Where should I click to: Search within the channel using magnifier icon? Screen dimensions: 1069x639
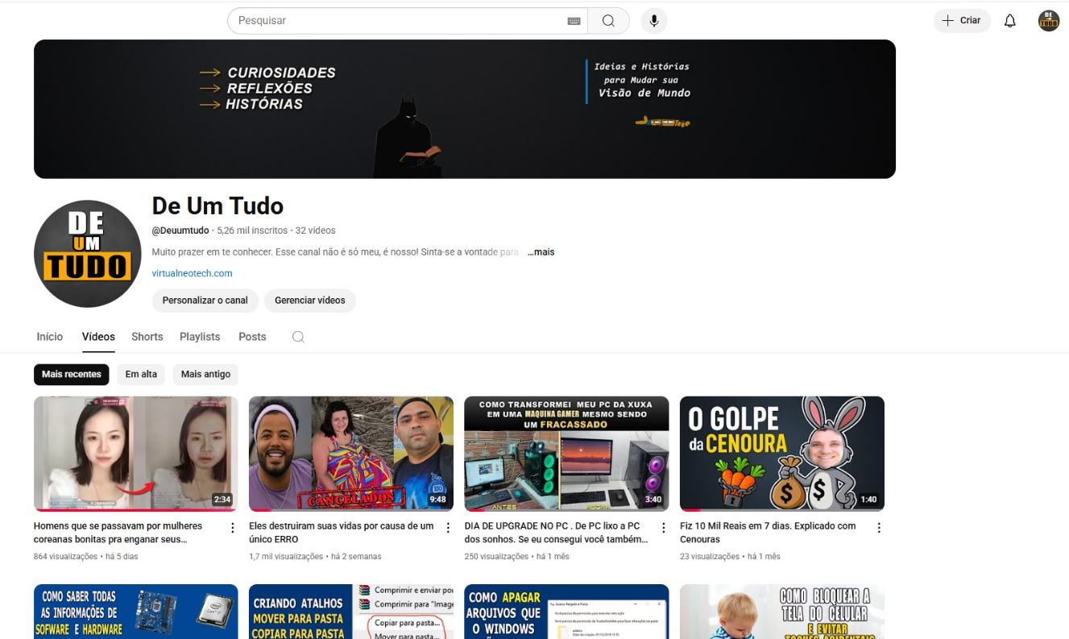(x=298, y=337)
